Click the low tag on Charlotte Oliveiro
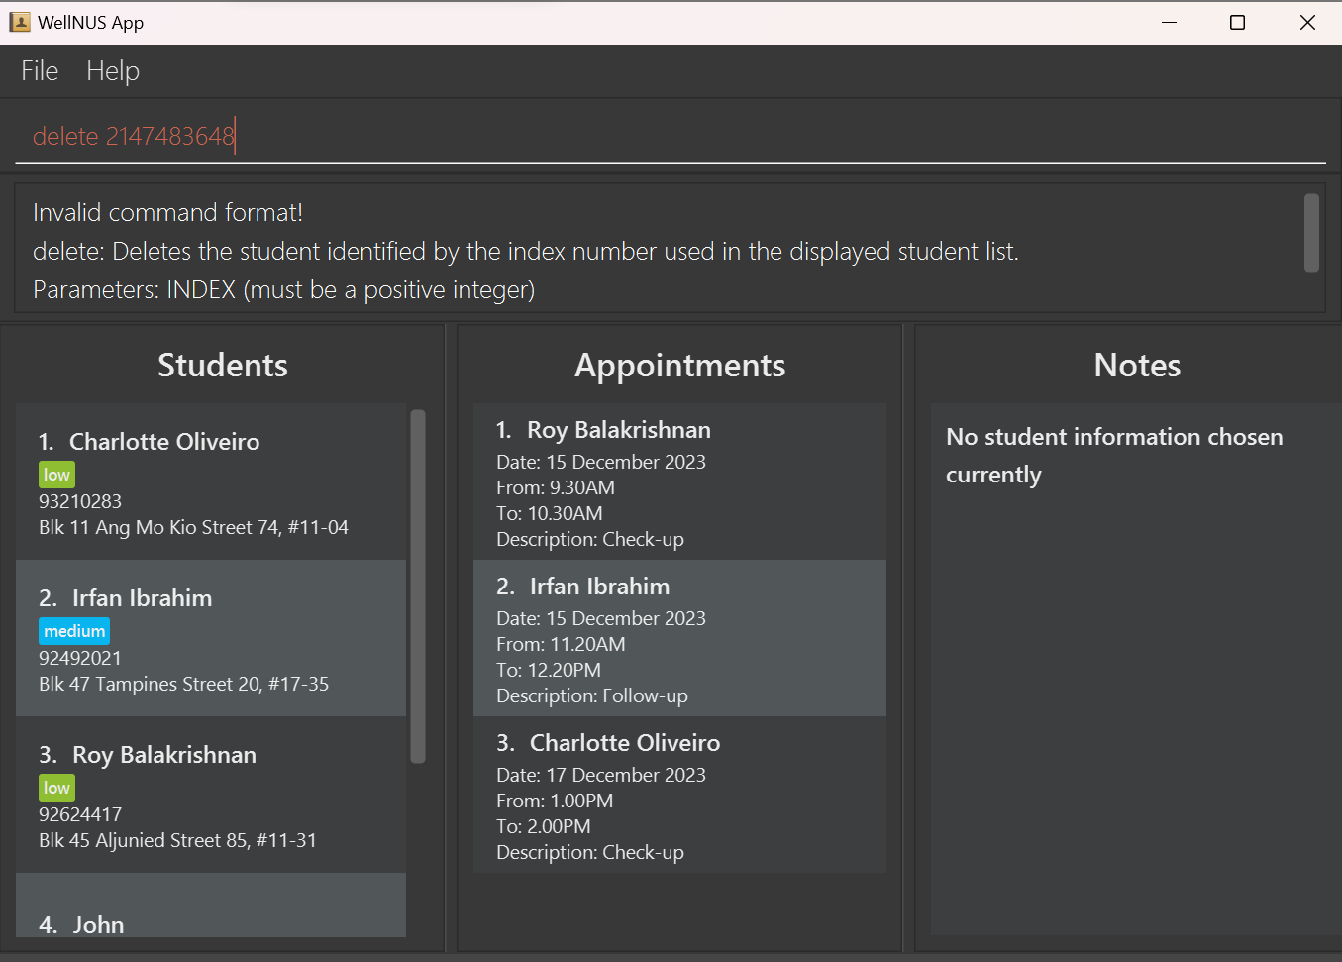Viewport: 1342px width, 962px height. [x=56, y=475]
